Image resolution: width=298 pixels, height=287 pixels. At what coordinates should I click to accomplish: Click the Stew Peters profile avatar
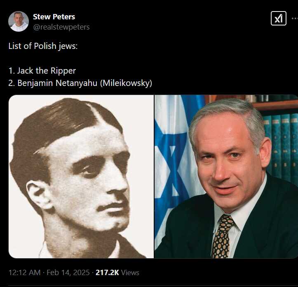19,21
